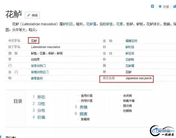This screenshot has width=176, height=138.
Task: Click the 花鲈 page title heading
Action: (x=14, y=14)
